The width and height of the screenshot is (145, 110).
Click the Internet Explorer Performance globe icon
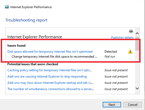[7, 7]
